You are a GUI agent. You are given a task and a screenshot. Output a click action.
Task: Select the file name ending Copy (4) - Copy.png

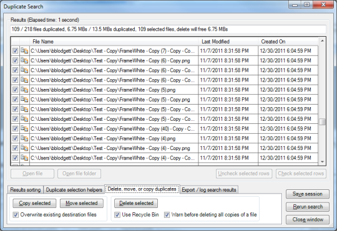pos(110,148)
